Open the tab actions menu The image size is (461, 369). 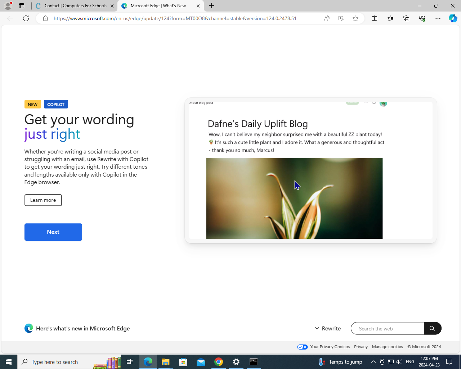pos(22,6)
